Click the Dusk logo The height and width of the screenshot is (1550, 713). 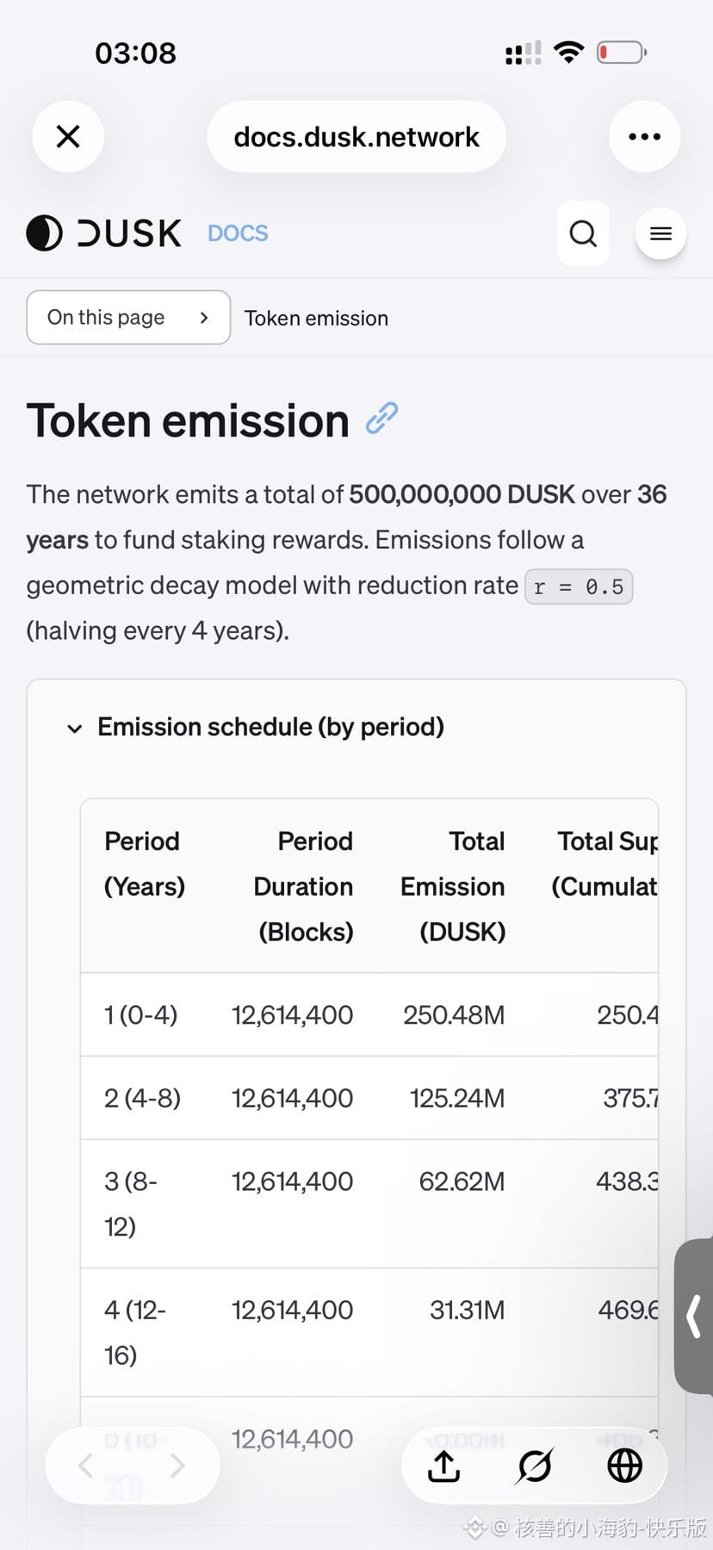[x=104, y=233]
